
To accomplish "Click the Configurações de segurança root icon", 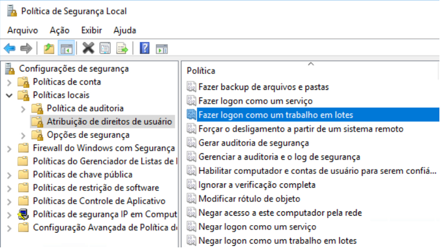I will (x=10, y=68).
